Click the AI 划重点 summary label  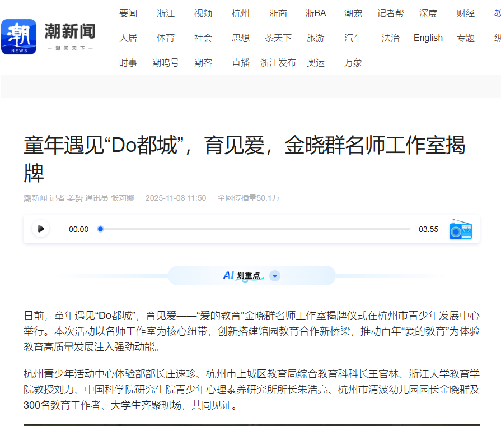coord(242,275)
